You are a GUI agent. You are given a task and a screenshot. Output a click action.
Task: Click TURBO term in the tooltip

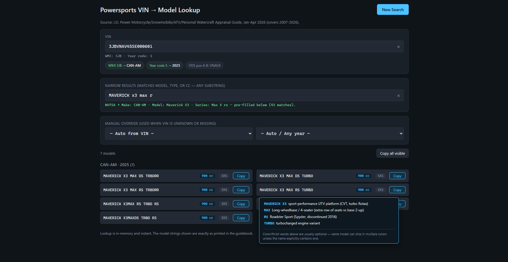coord(269,224)
